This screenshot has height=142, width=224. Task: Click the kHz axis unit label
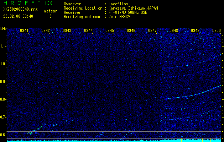3,29
